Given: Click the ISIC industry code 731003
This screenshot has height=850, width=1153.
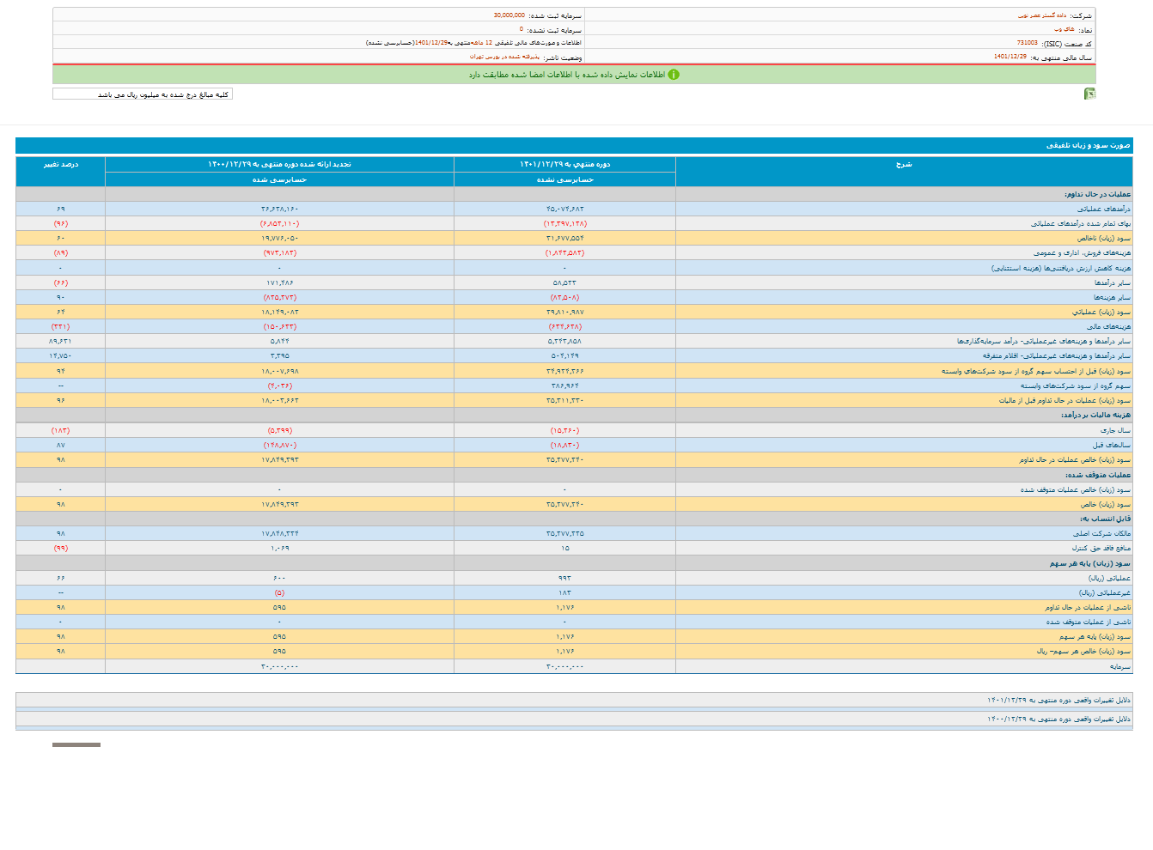Looking at the screenshot, I should pos(1027,43).
